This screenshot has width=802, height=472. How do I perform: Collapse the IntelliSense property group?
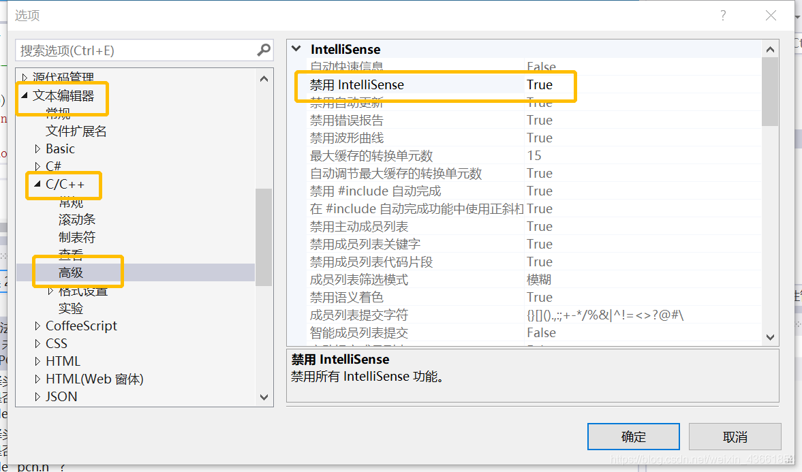pos(296,49)
